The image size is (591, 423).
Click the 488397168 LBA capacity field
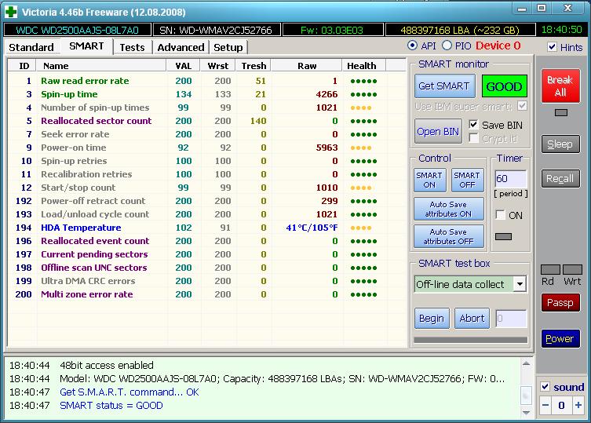point(460,30)
